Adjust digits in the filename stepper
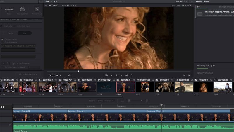Viewport: 234px width, 132px height. pos(8,63)
